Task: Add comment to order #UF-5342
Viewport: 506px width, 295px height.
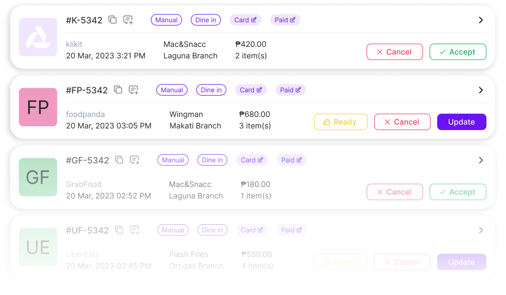Action: point(135,230)
